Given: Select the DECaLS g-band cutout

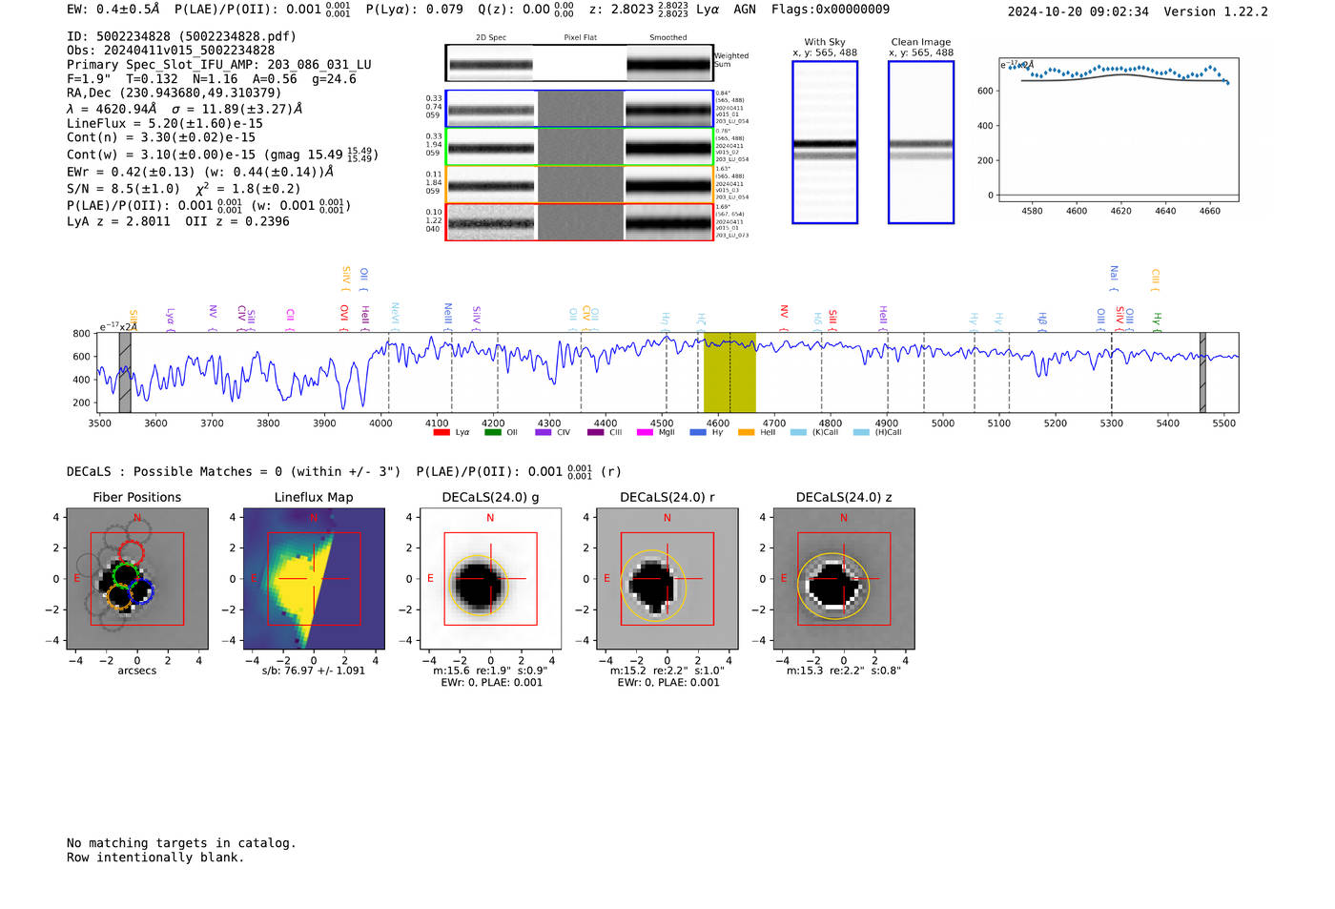Looking at the screenshot, I should (x=490, y=579).
